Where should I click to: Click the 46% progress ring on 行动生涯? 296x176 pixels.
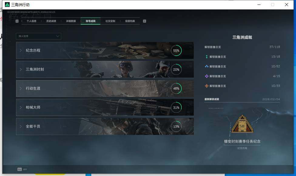coord(176,88)
